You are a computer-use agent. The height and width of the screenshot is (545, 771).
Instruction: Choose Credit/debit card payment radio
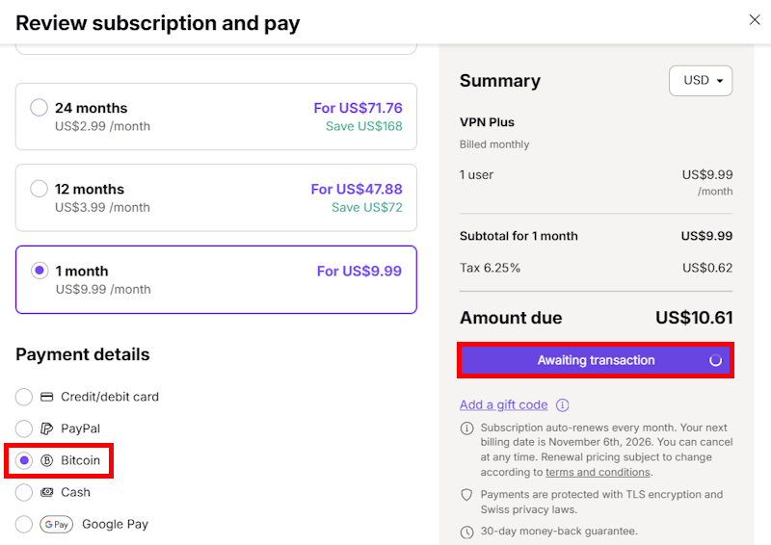point(23,397)
